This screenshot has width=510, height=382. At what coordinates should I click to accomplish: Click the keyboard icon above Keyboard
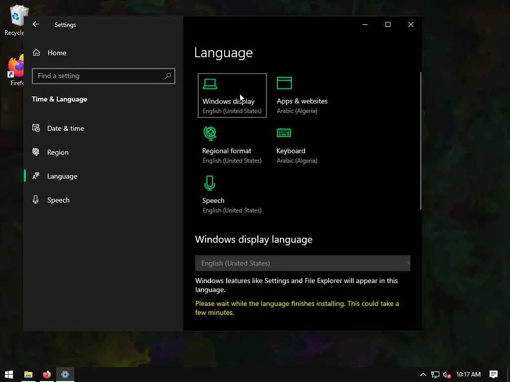pyautogui.click(x=284, y=132)
